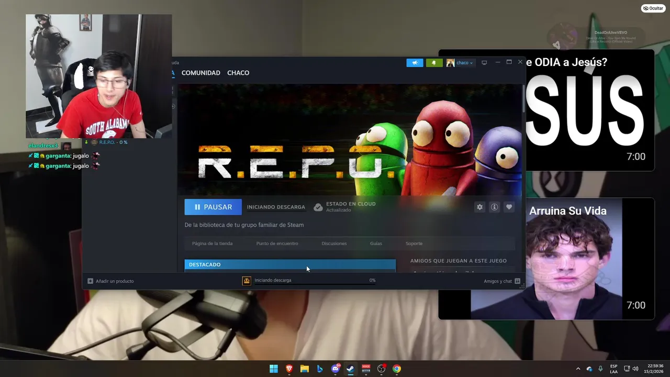
Task: Show hidden system tray icons
Action: (x=578, y=369)
